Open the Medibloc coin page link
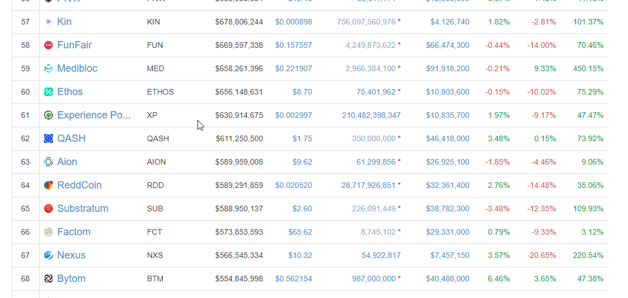This screenshot has height=298, width=628. coord(78,68)
